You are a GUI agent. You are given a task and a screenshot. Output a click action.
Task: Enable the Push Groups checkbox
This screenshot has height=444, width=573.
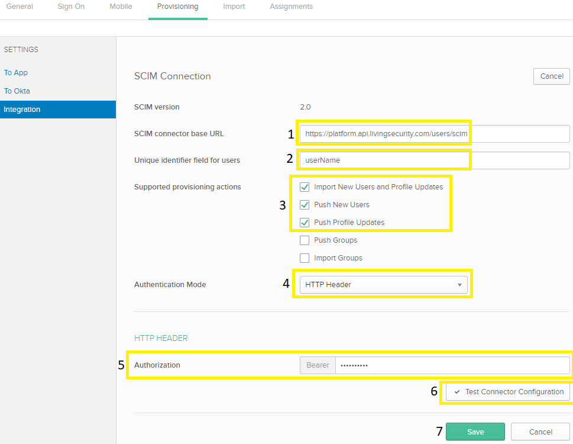click(x=305, y=240)
